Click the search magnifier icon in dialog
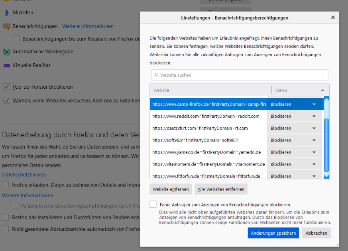348x251 pixels. (x=156, y=75)
